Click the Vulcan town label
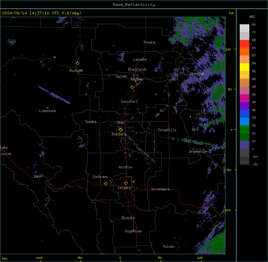Viewport: 268px width, 262px height. click(169, 246)
